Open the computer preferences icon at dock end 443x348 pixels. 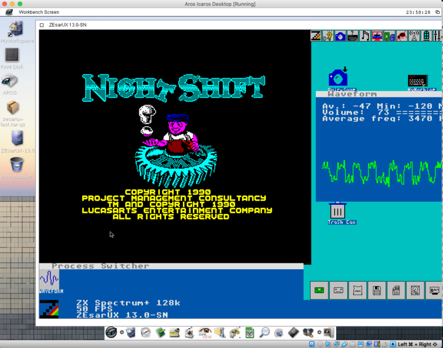click(x=329, y=332)
